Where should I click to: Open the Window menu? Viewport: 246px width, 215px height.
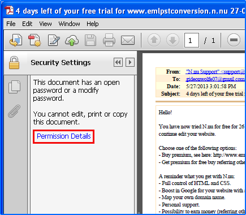click(x=69, y=24)
